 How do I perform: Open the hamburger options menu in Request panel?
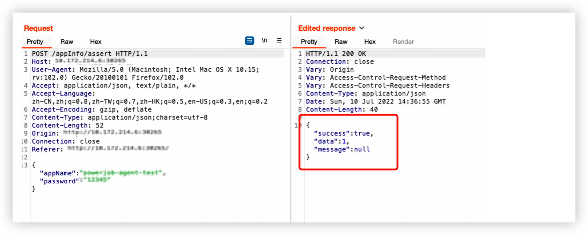tap(279, 40)
